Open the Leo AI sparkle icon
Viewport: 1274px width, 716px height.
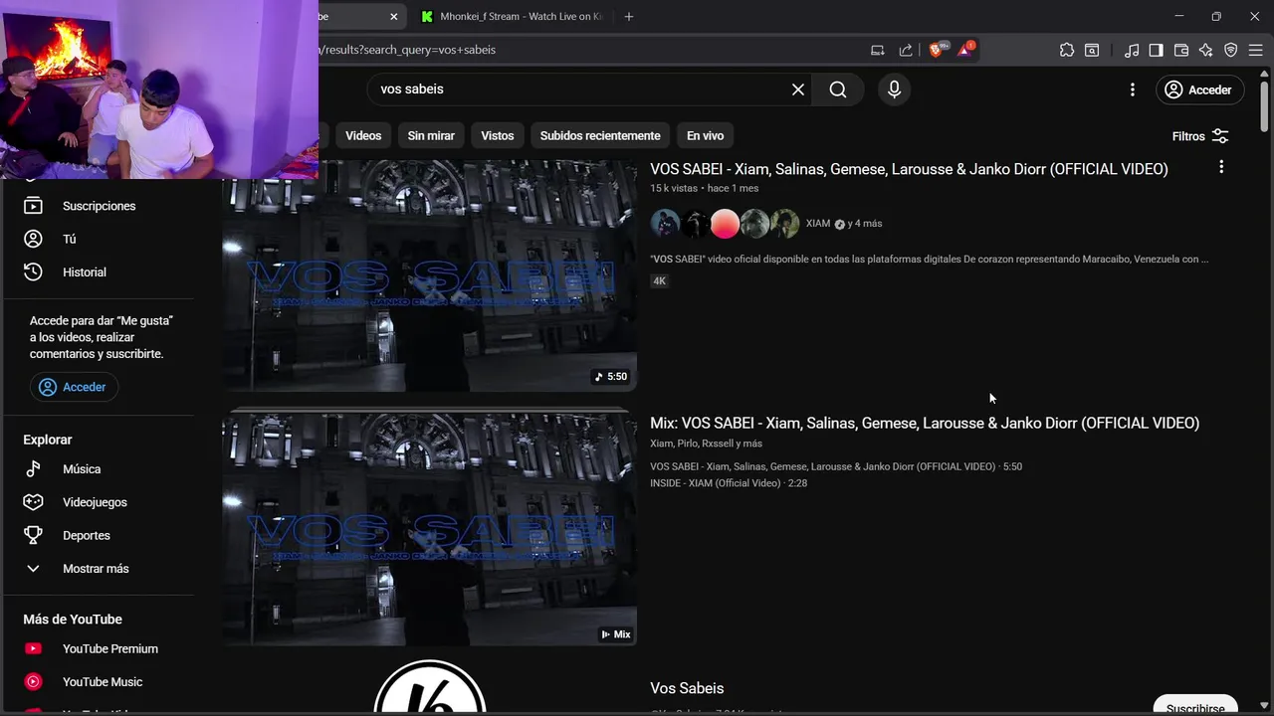(1205, 50)
